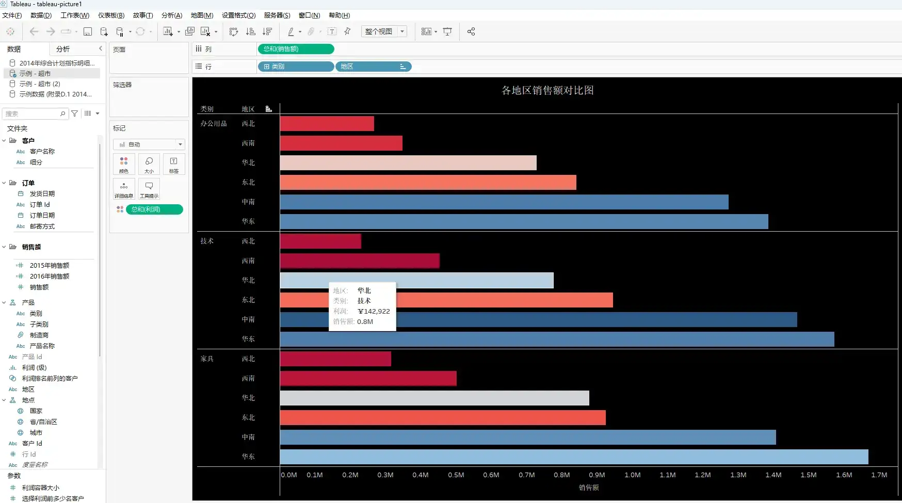The image size is (902, 503).
Task: Click the New Data Source icon
Action: tap(104, 31)
